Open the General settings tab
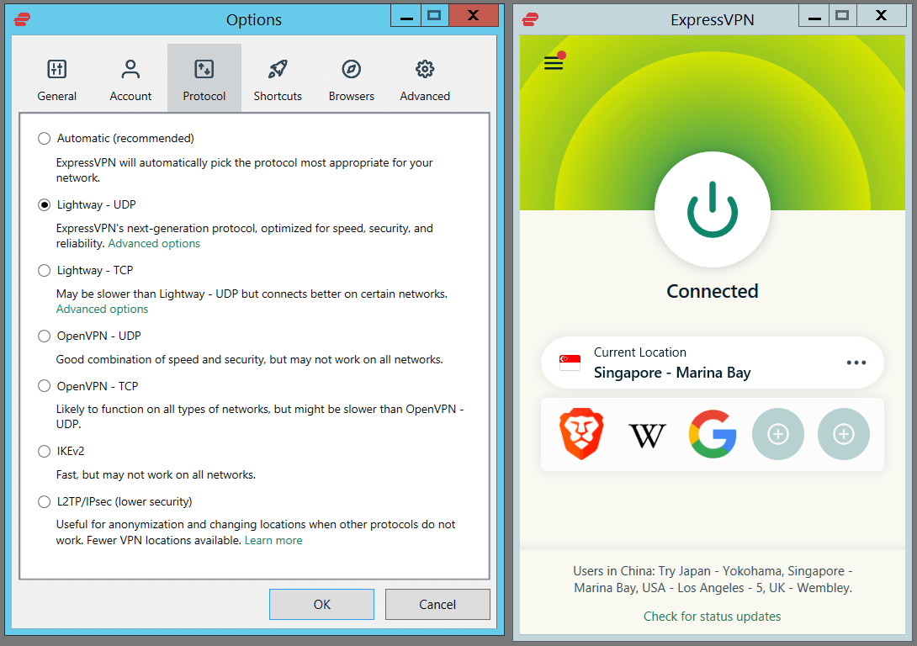Screen dimensions: 917x646 click(56, 78)
